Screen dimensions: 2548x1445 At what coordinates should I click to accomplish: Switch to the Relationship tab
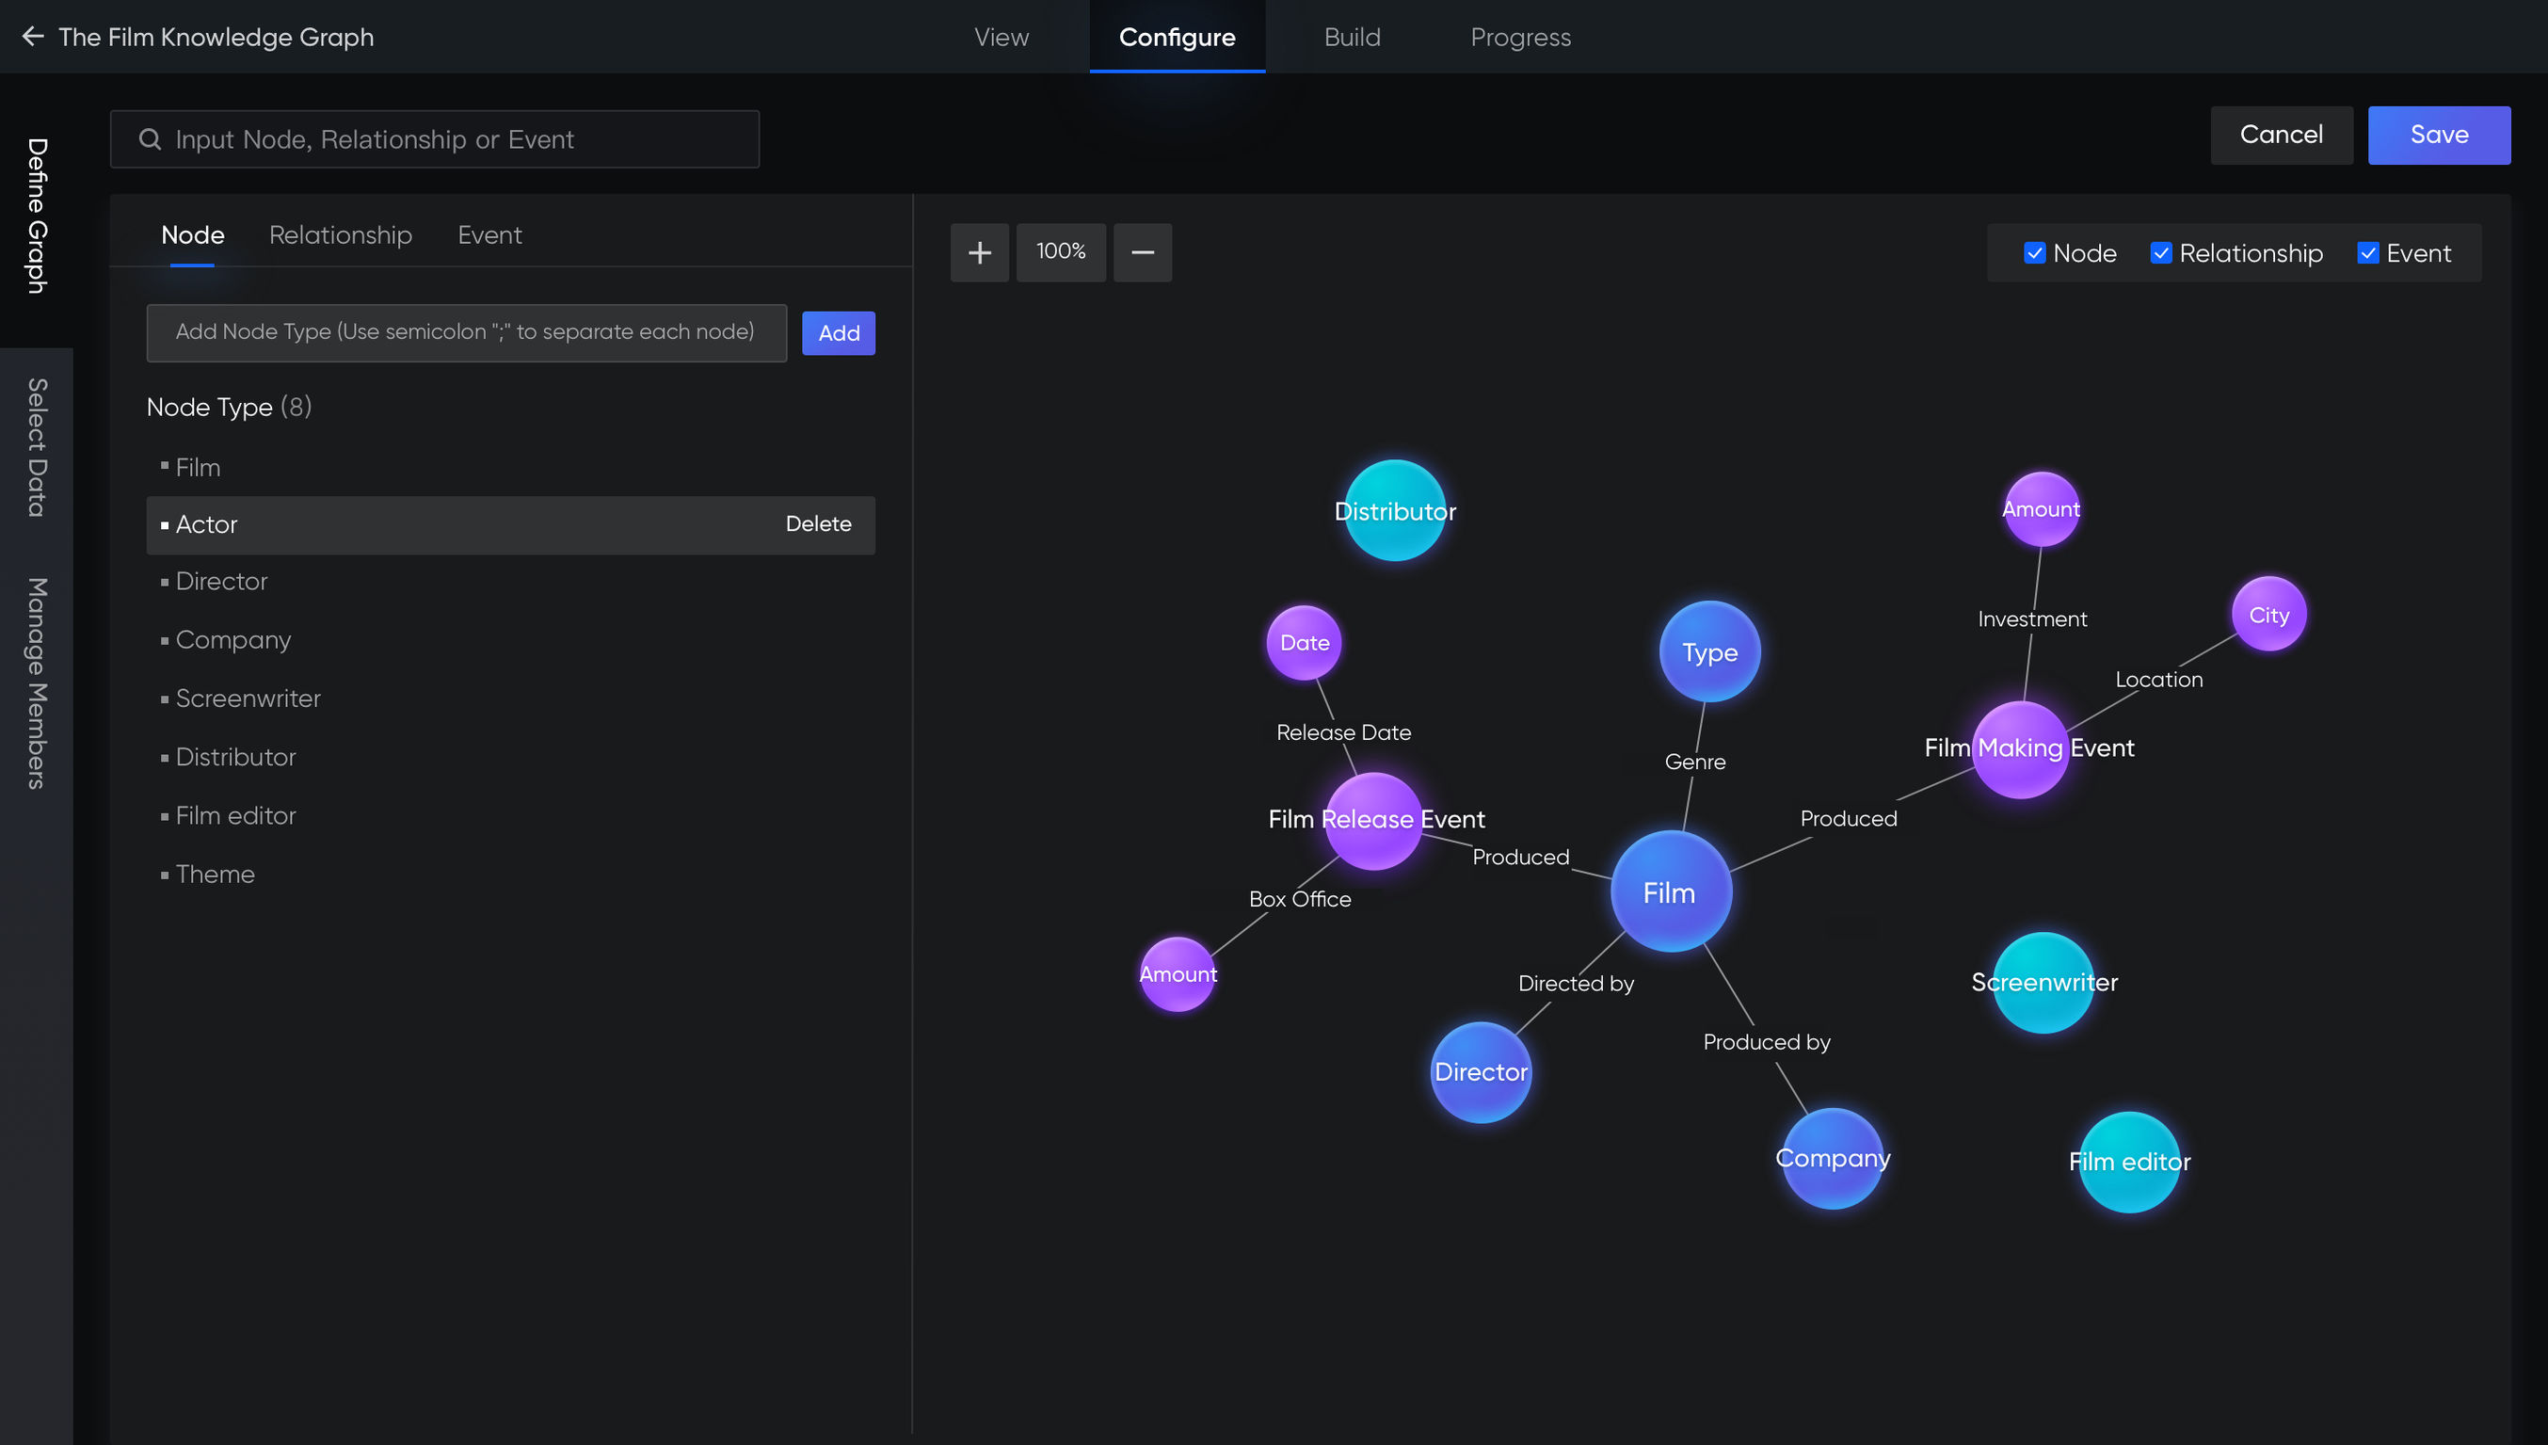tap(341, 235)
